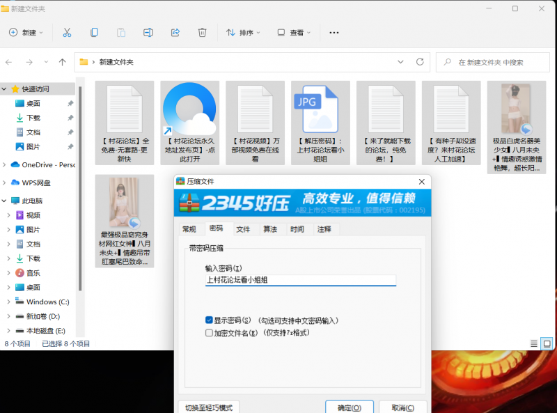Screen dimensions: 557x413
Task: Click the 确定 button
Action: (350, 407)
